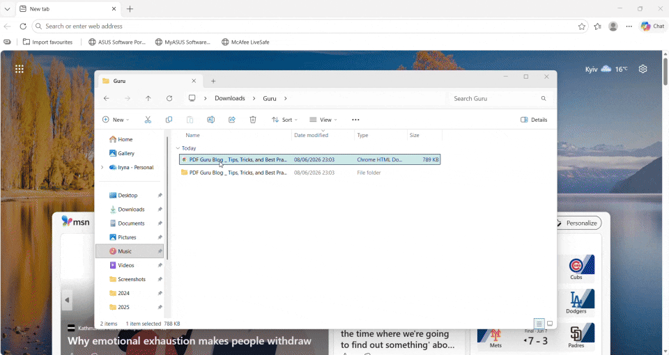Open the View dropdown in Explorer
This screenshot has width=669, height=355.
[323, 120]
